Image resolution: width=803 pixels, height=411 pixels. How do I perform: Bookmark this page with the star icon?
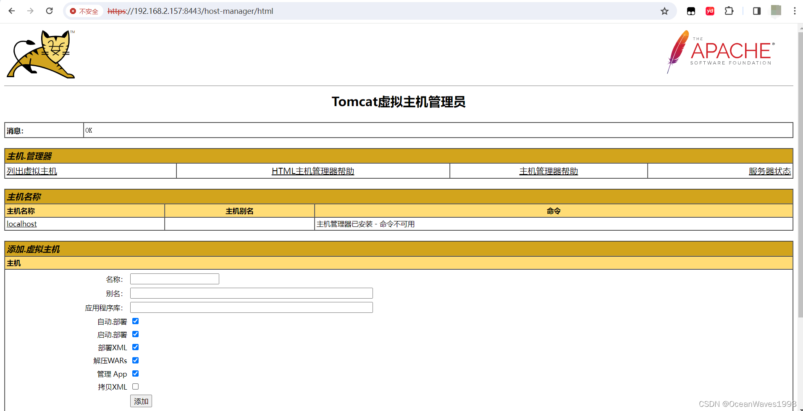coord(664,11)
